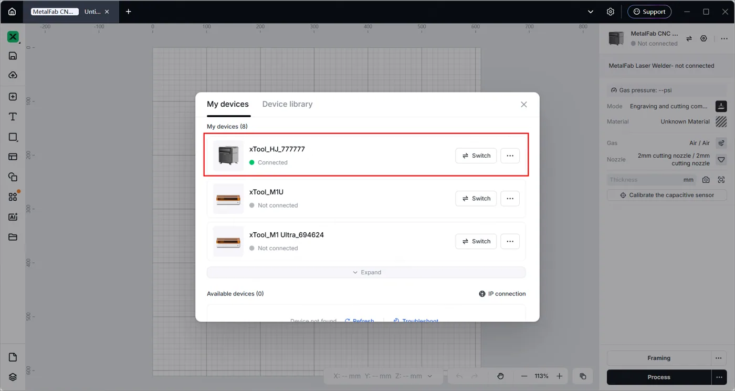The image size is (735, 391).
Task: Open the Apps grid icon in sidebar
Action: [x=13, y=197]
